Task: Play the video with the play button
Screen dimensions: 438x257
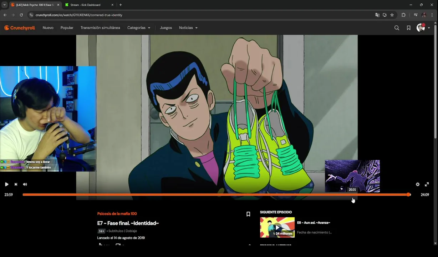Action: [x=6, y=184]
